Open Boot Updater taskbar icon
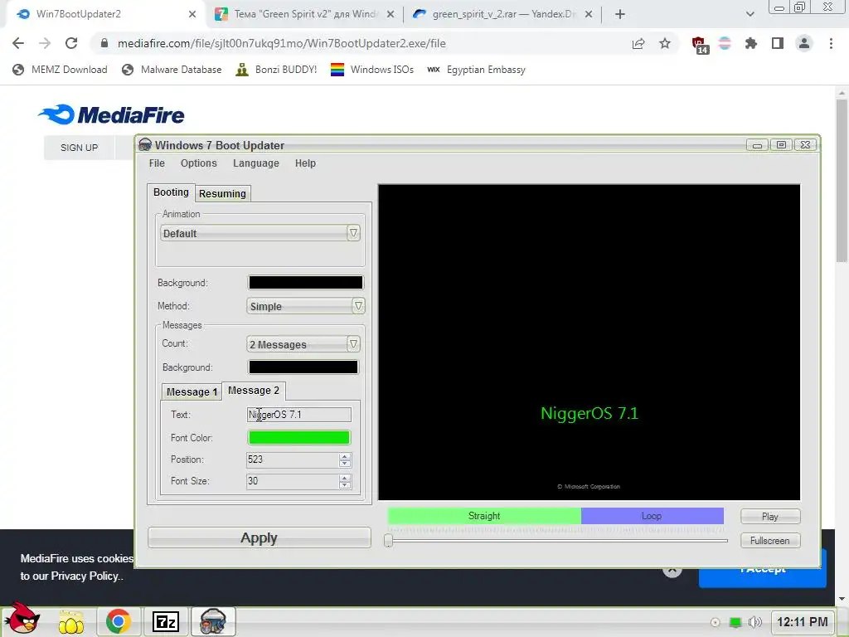 pos(213,621)
